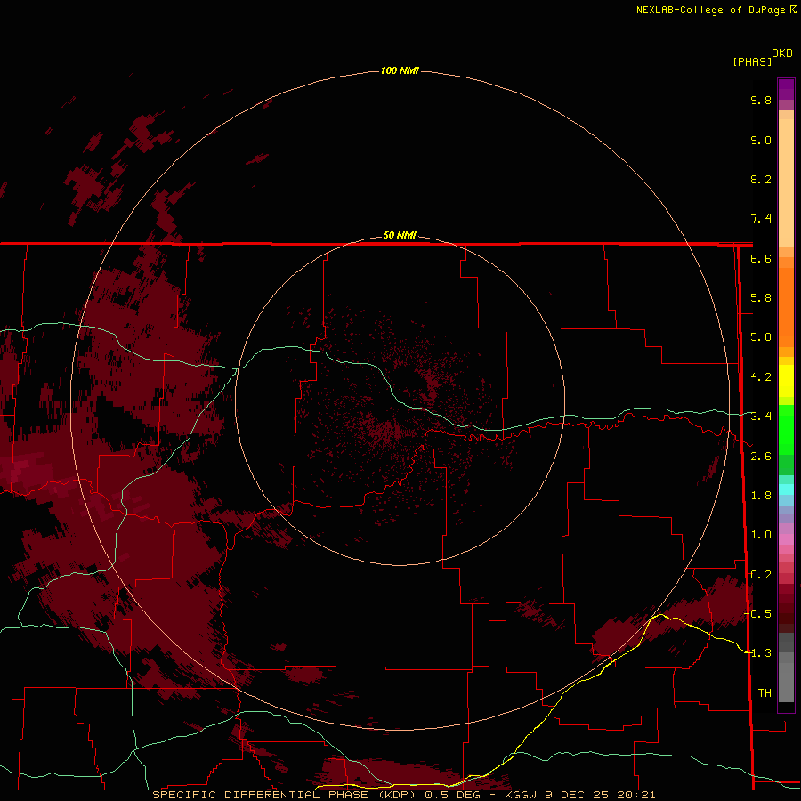Click the 6.6 scale value
The width and height of the screenshot is (801, 801).
tap(761, 258)
